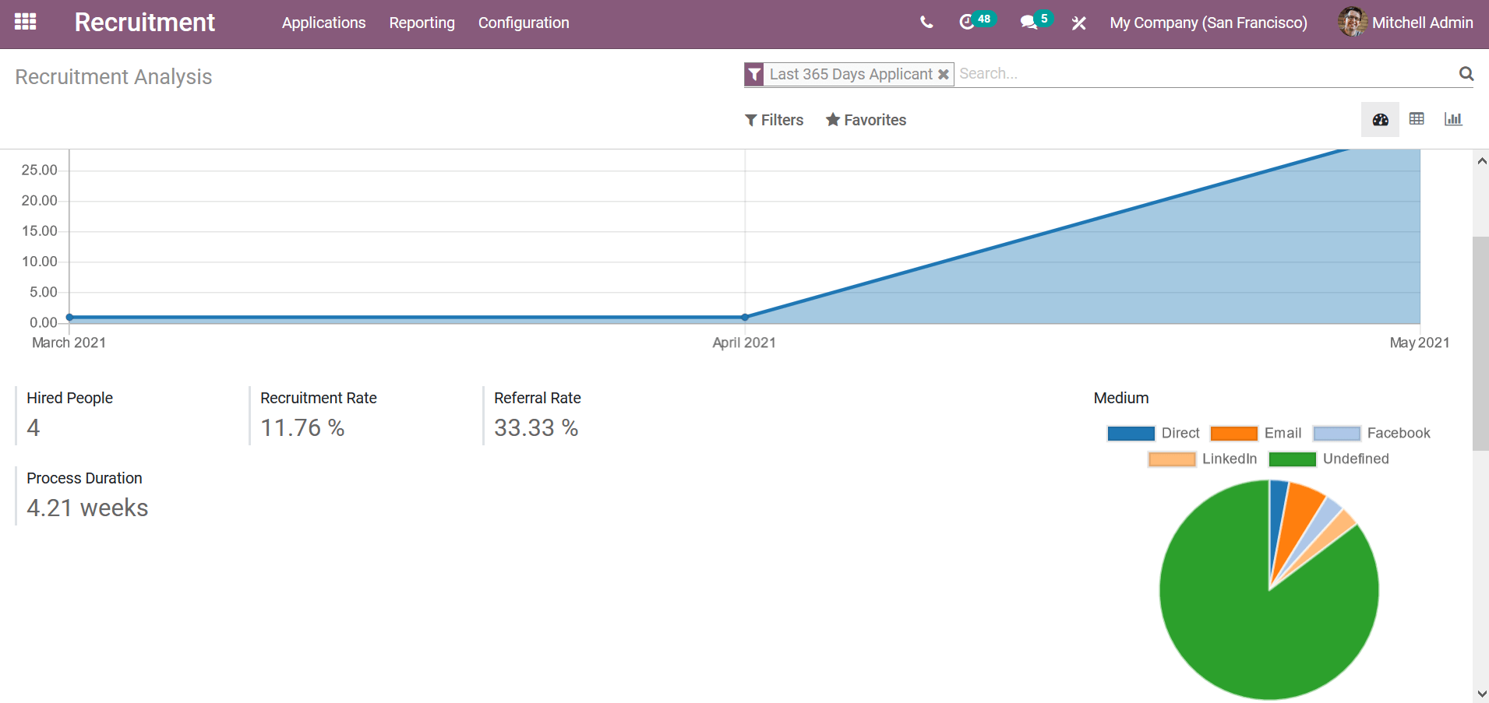Open the activities clock icon
Image resolution: width=1489 pixels, height=703 pixels.
(x=967, y=23)
